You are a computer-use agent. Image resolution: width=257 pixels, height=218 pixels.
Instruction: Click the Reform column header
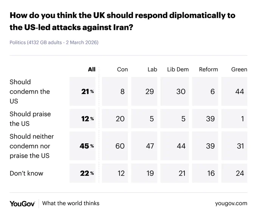(x=209, y=69)
